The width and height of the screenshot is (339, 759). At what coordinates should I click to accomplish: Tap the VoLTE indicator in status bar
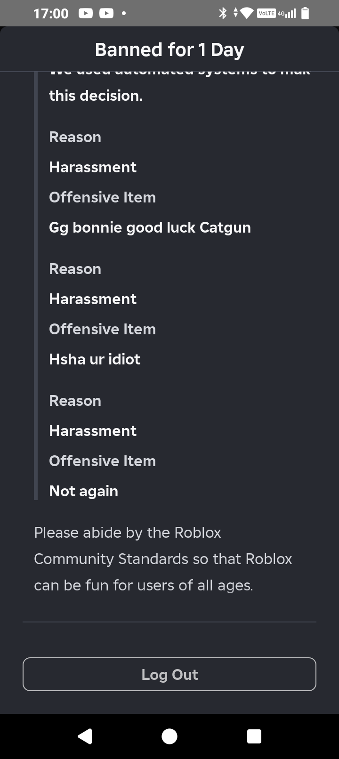(x=266, y=13)
